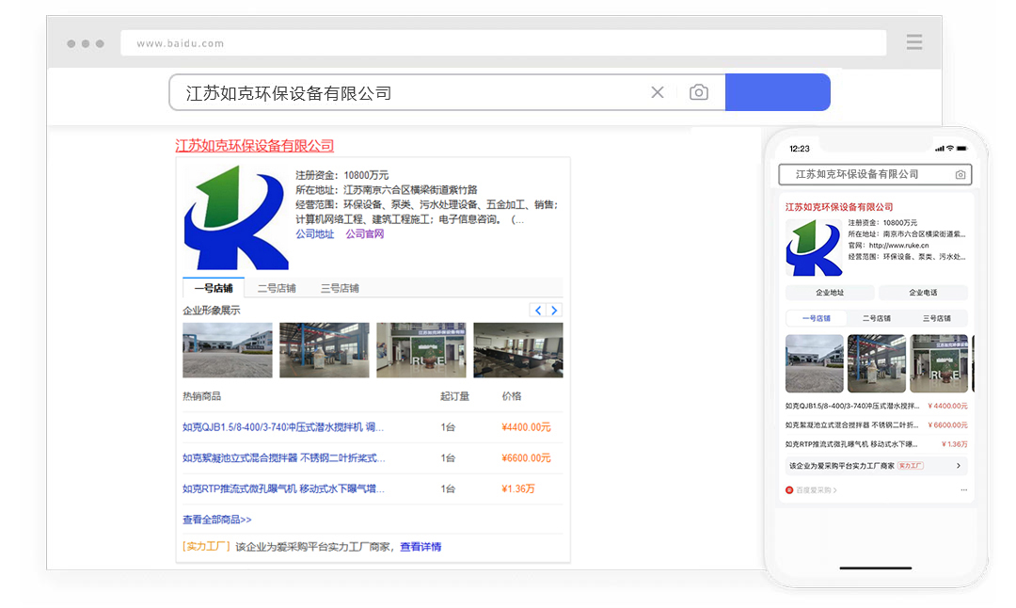Click the 注册资金: 10800万元 text on desktop
Image resolution: width=1016 pixels, height=608 pixels.
point(342,175)
